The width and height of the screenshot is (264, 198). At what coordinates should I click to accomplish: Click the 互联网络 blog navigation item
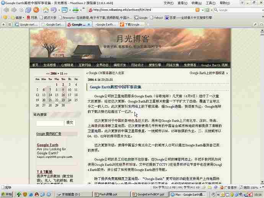[x=85, y=65]
